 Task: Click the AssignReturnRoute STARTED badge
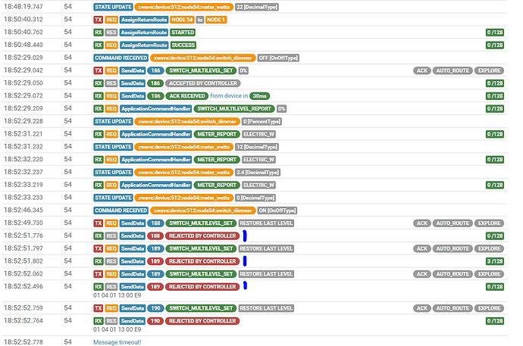(x=183, y=33)
